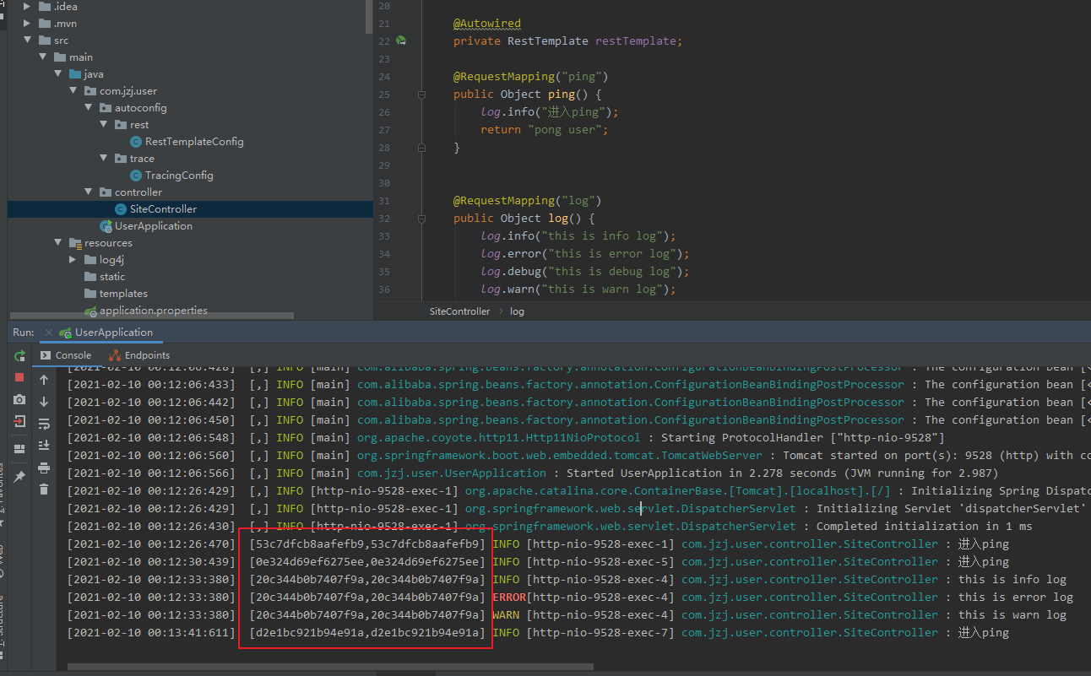Image resolution: width=1091 pixels, height=676 pixels.
Task: Click the return "pong user" code line
Action: click(x=545, y=130)
